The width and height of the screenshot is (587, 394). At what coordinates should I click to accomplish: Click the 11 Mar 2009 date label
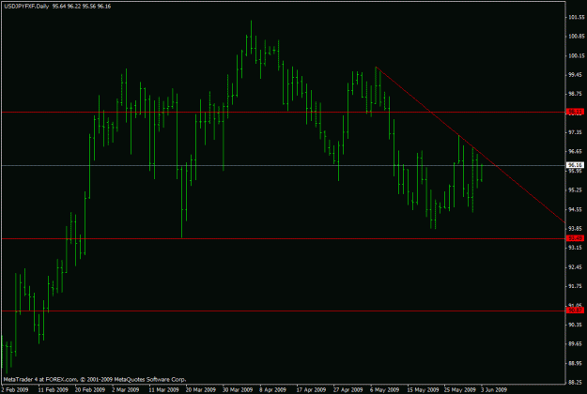click(163, 389)
